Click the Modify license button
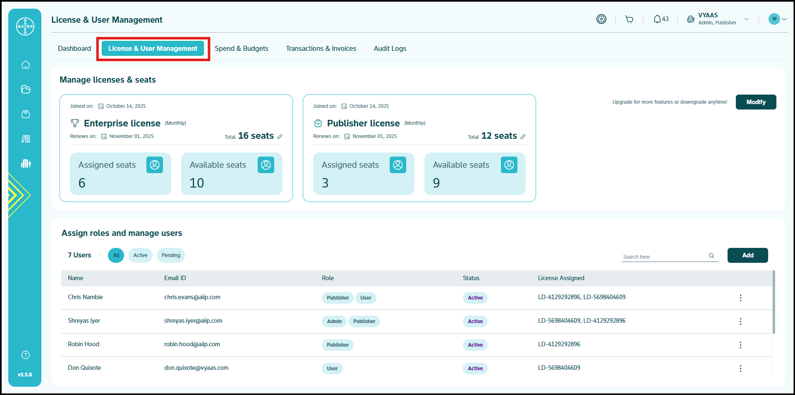The height and width of the screenshot is (395, 795). click(756, 102)
